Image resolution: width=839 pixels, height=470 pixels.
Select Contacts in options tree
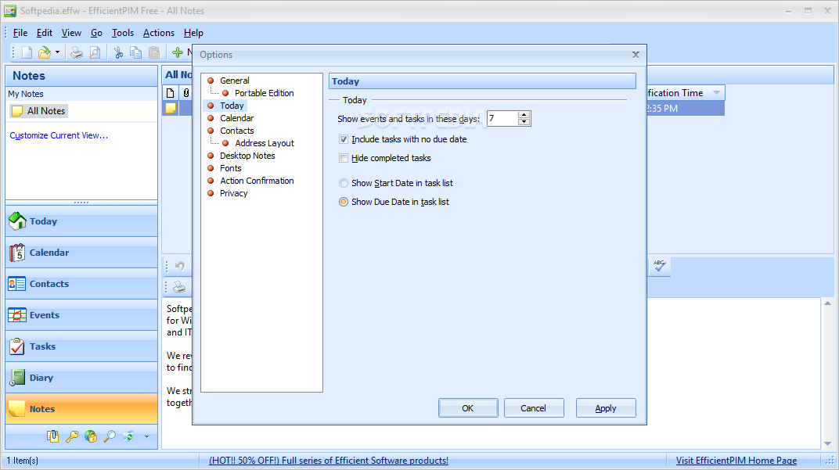[x=236, y=131]
